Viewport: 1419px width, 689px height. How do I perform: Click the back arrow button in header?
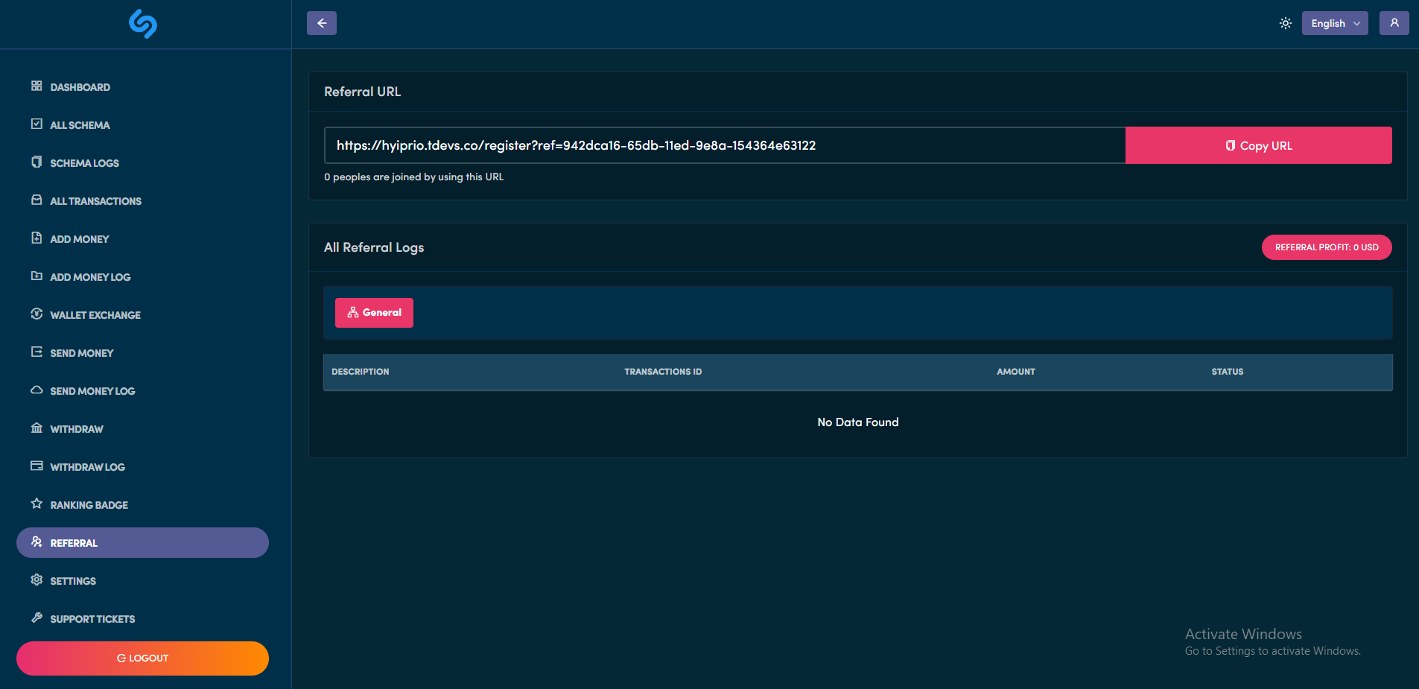322,23
